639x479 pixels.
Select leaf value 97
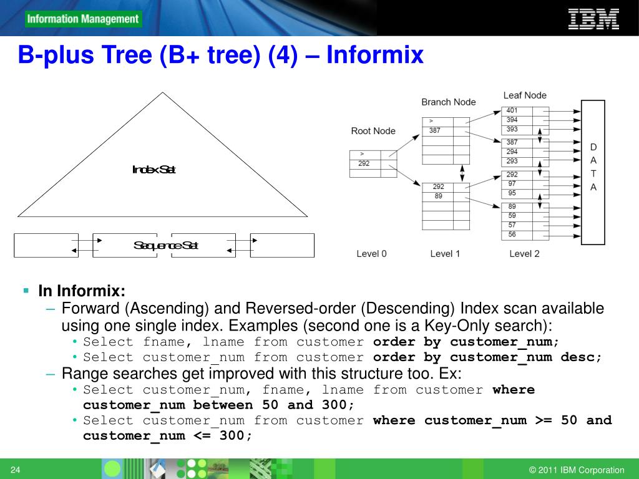[x=512, y=184]
